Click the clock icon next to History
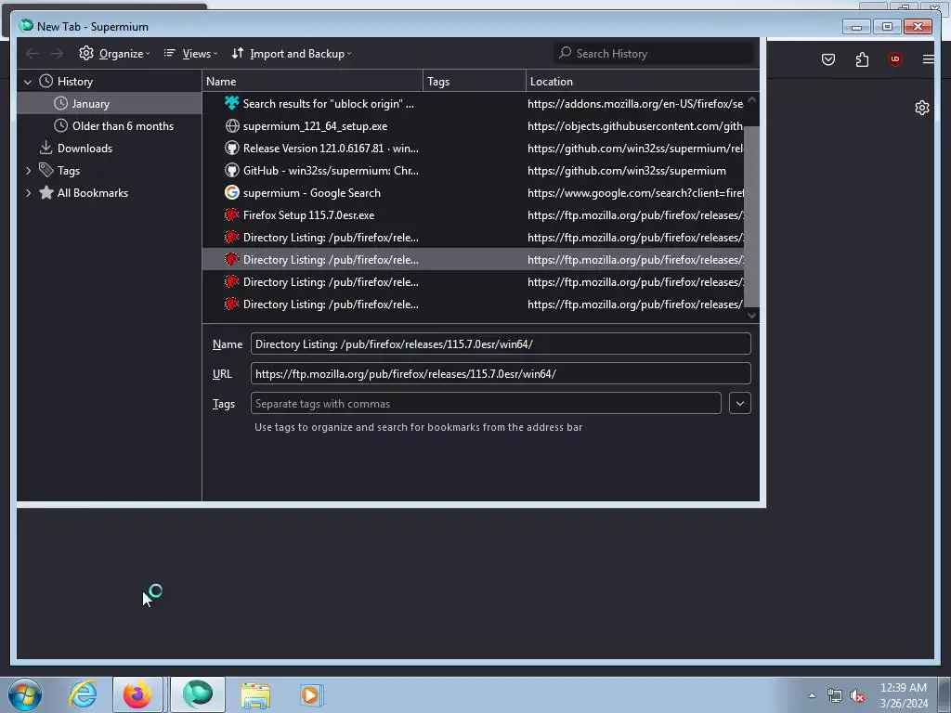 46,82
